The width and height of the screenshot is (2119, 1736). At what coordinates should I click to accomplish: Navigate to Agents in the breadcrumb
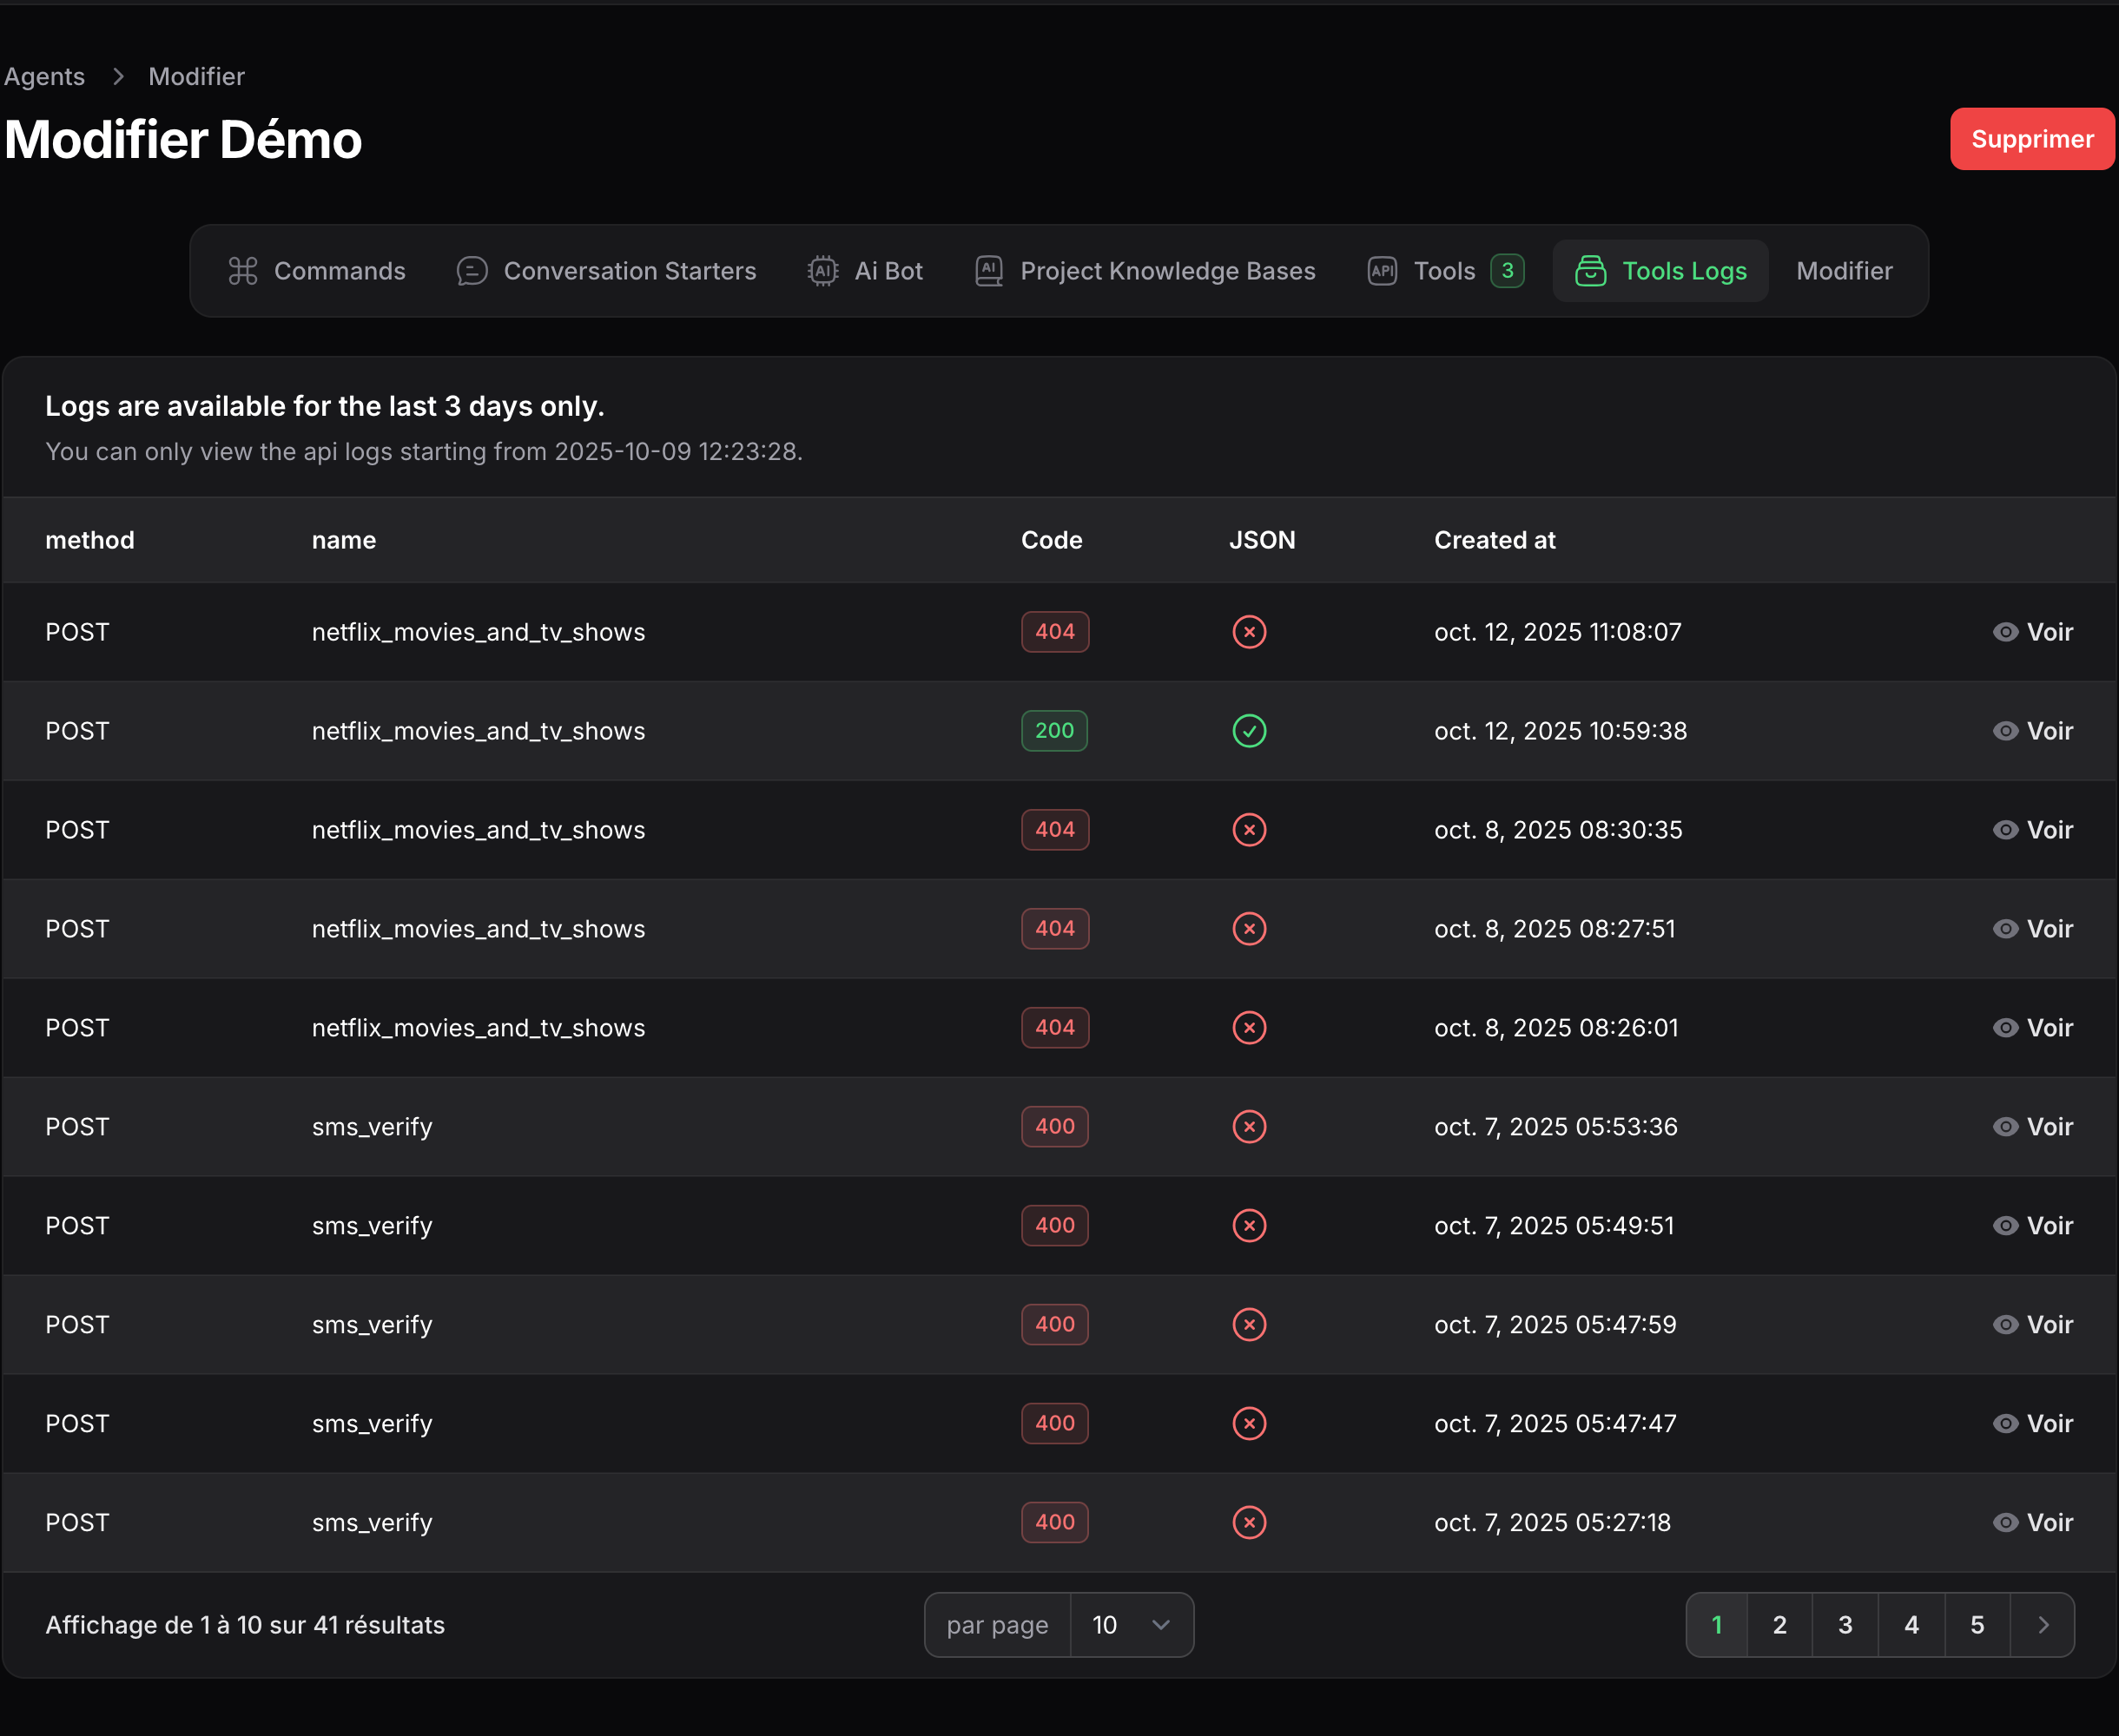pyautogui.click(x=45, y=76)
